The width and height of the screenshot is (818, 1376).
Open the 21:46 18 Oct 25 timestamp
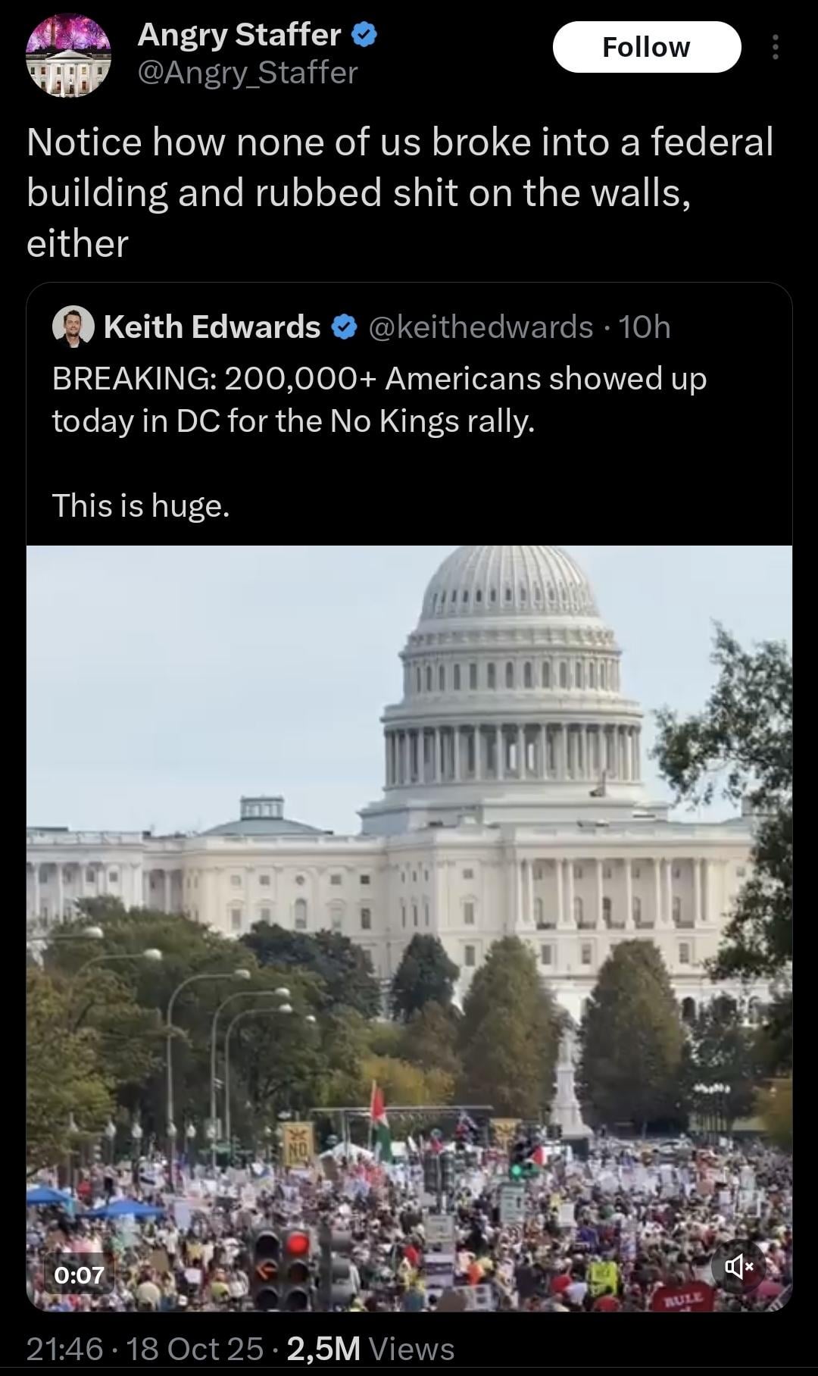pyautogui.click(x=145, y=1349)
